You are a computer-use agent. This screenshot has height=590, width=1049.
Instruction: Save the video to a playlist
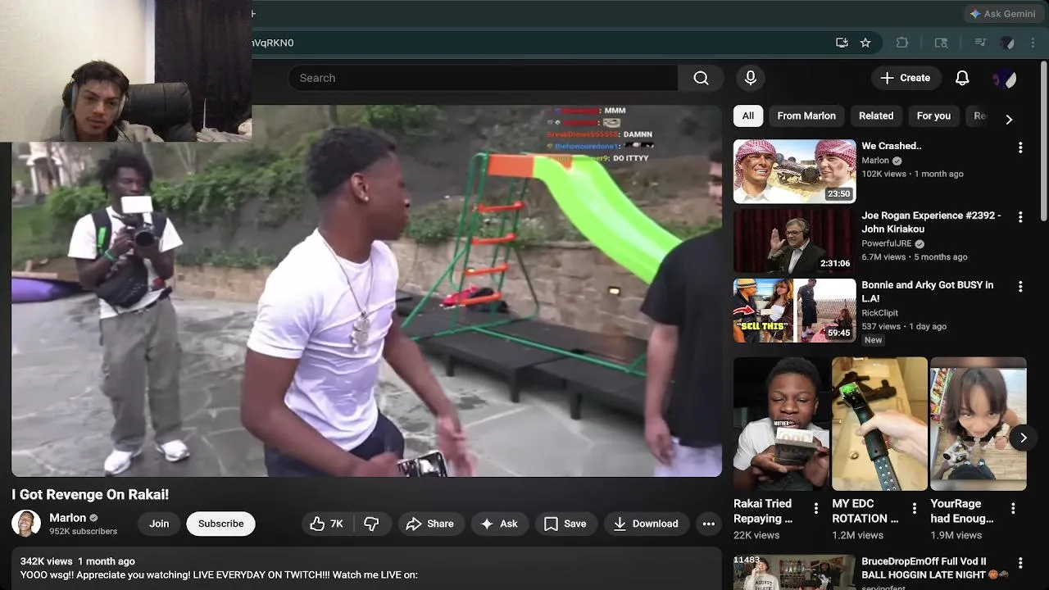pyautogui.click(x=565, y=524)
